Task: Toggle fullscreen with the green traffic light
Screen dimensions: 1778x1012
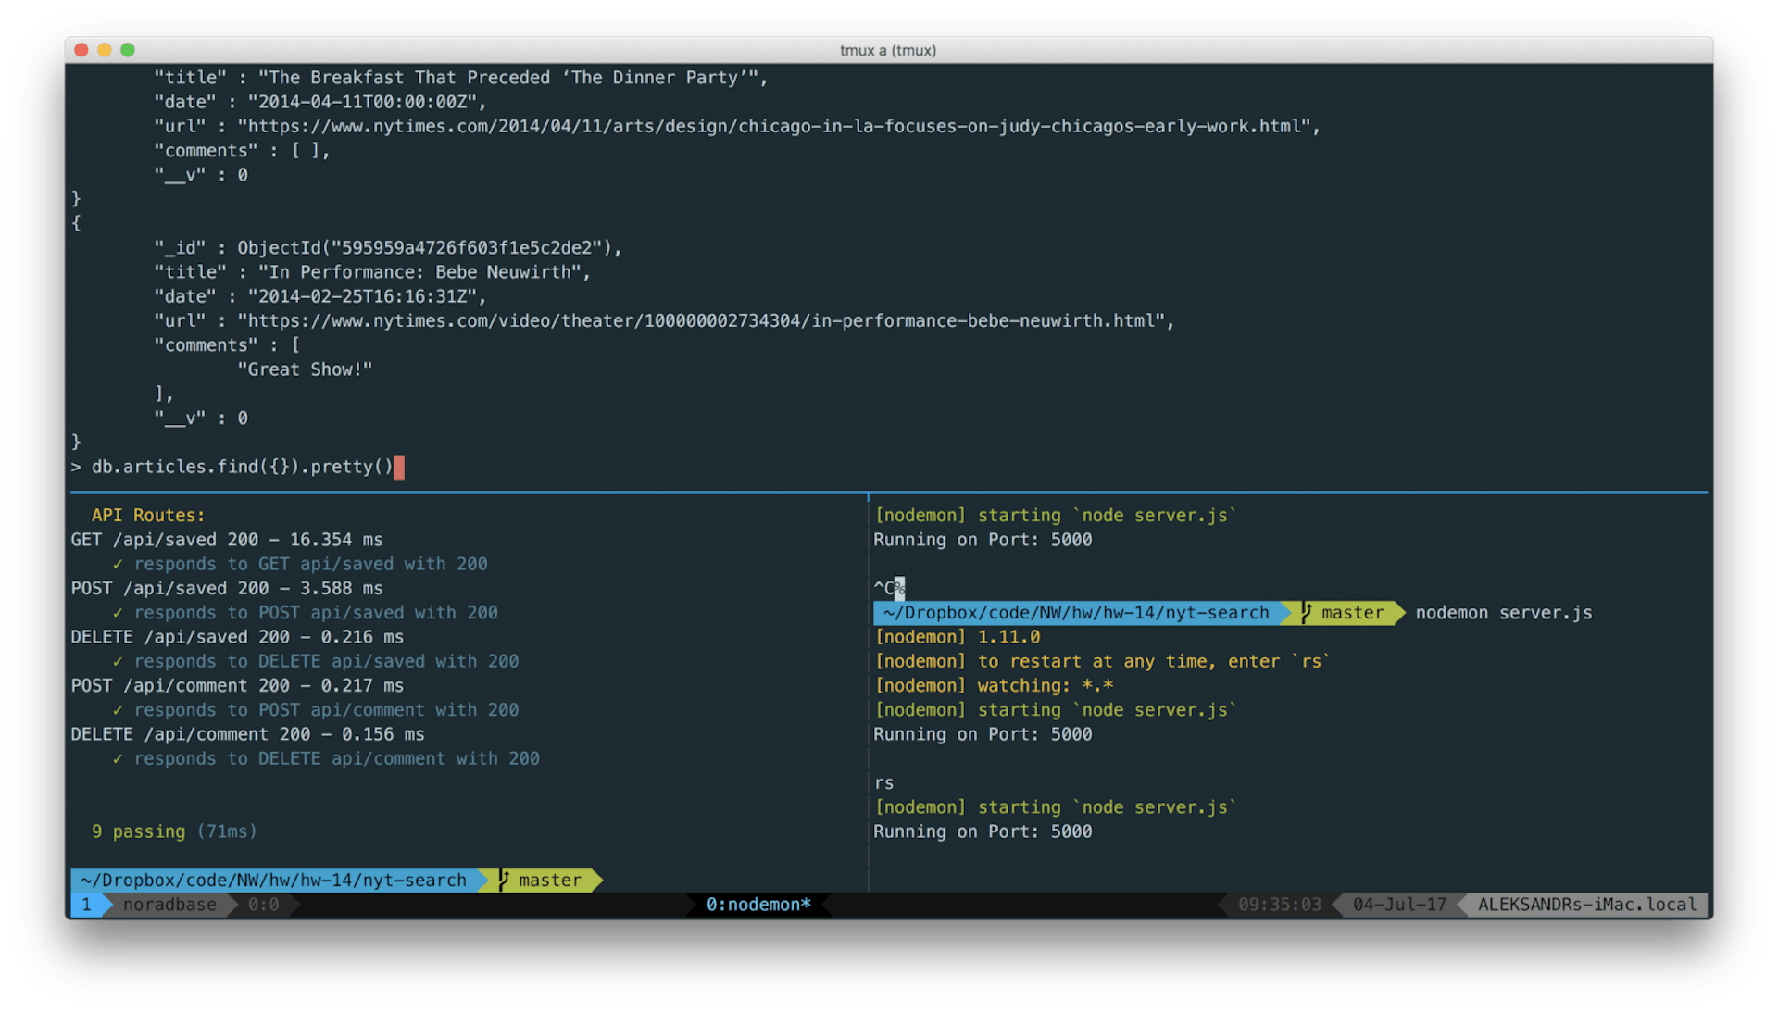Action: coord(128,50)
